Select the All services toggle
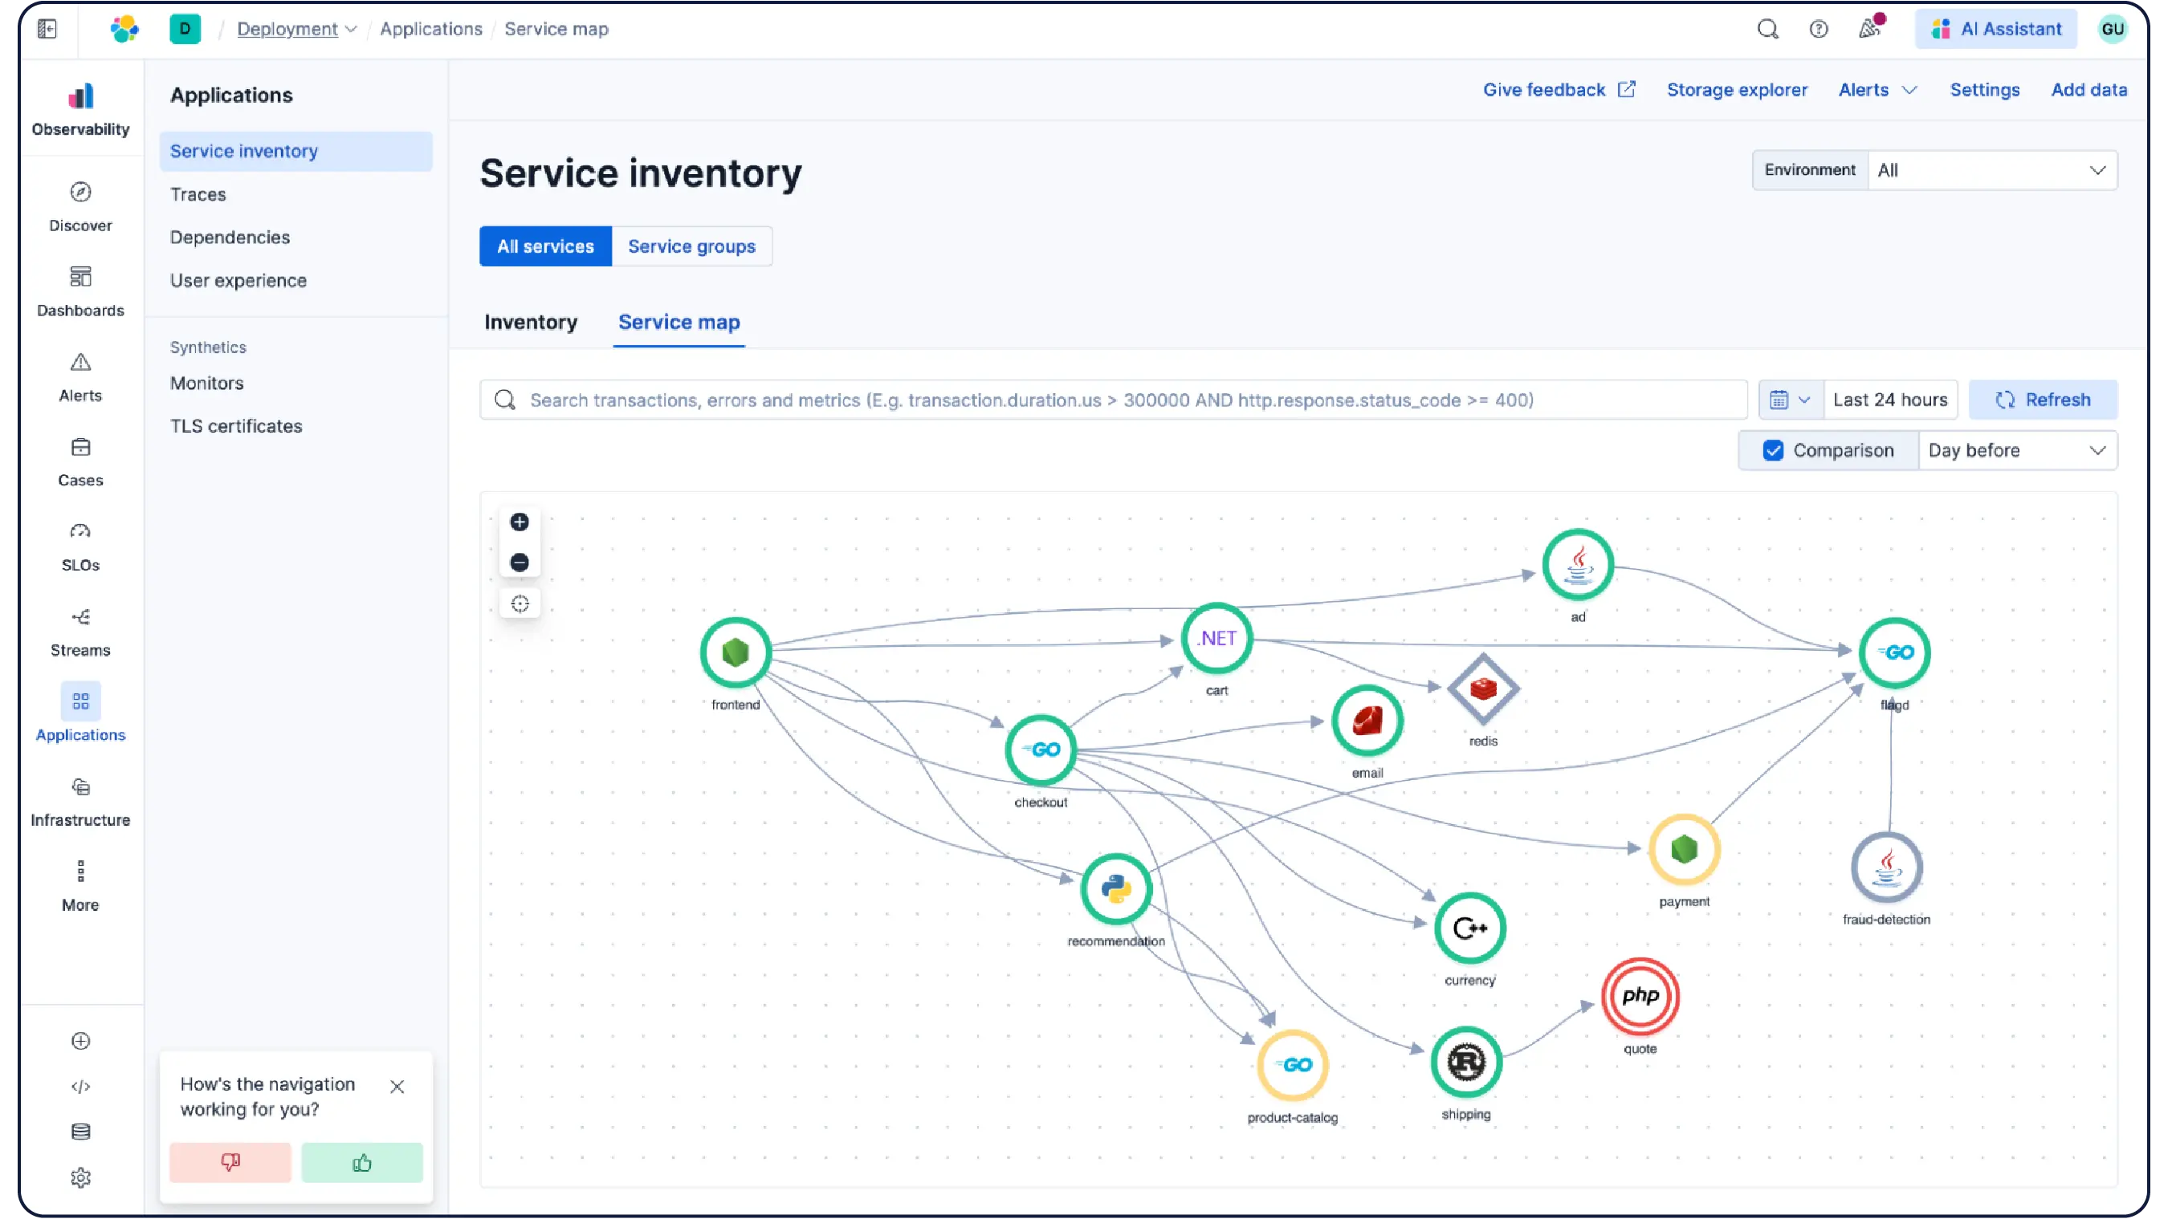This screenshot has width=2168, height=1219. [x=545, y=246]
